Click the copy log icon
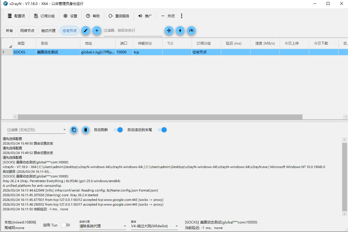 [x=74, y=130]
